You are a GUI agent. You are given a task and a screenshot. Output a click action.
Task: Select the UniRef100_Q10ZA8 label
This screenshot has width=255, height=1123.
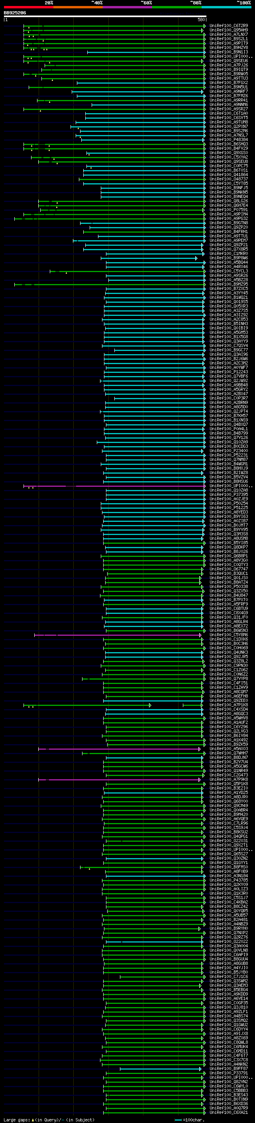click(229, 490)
